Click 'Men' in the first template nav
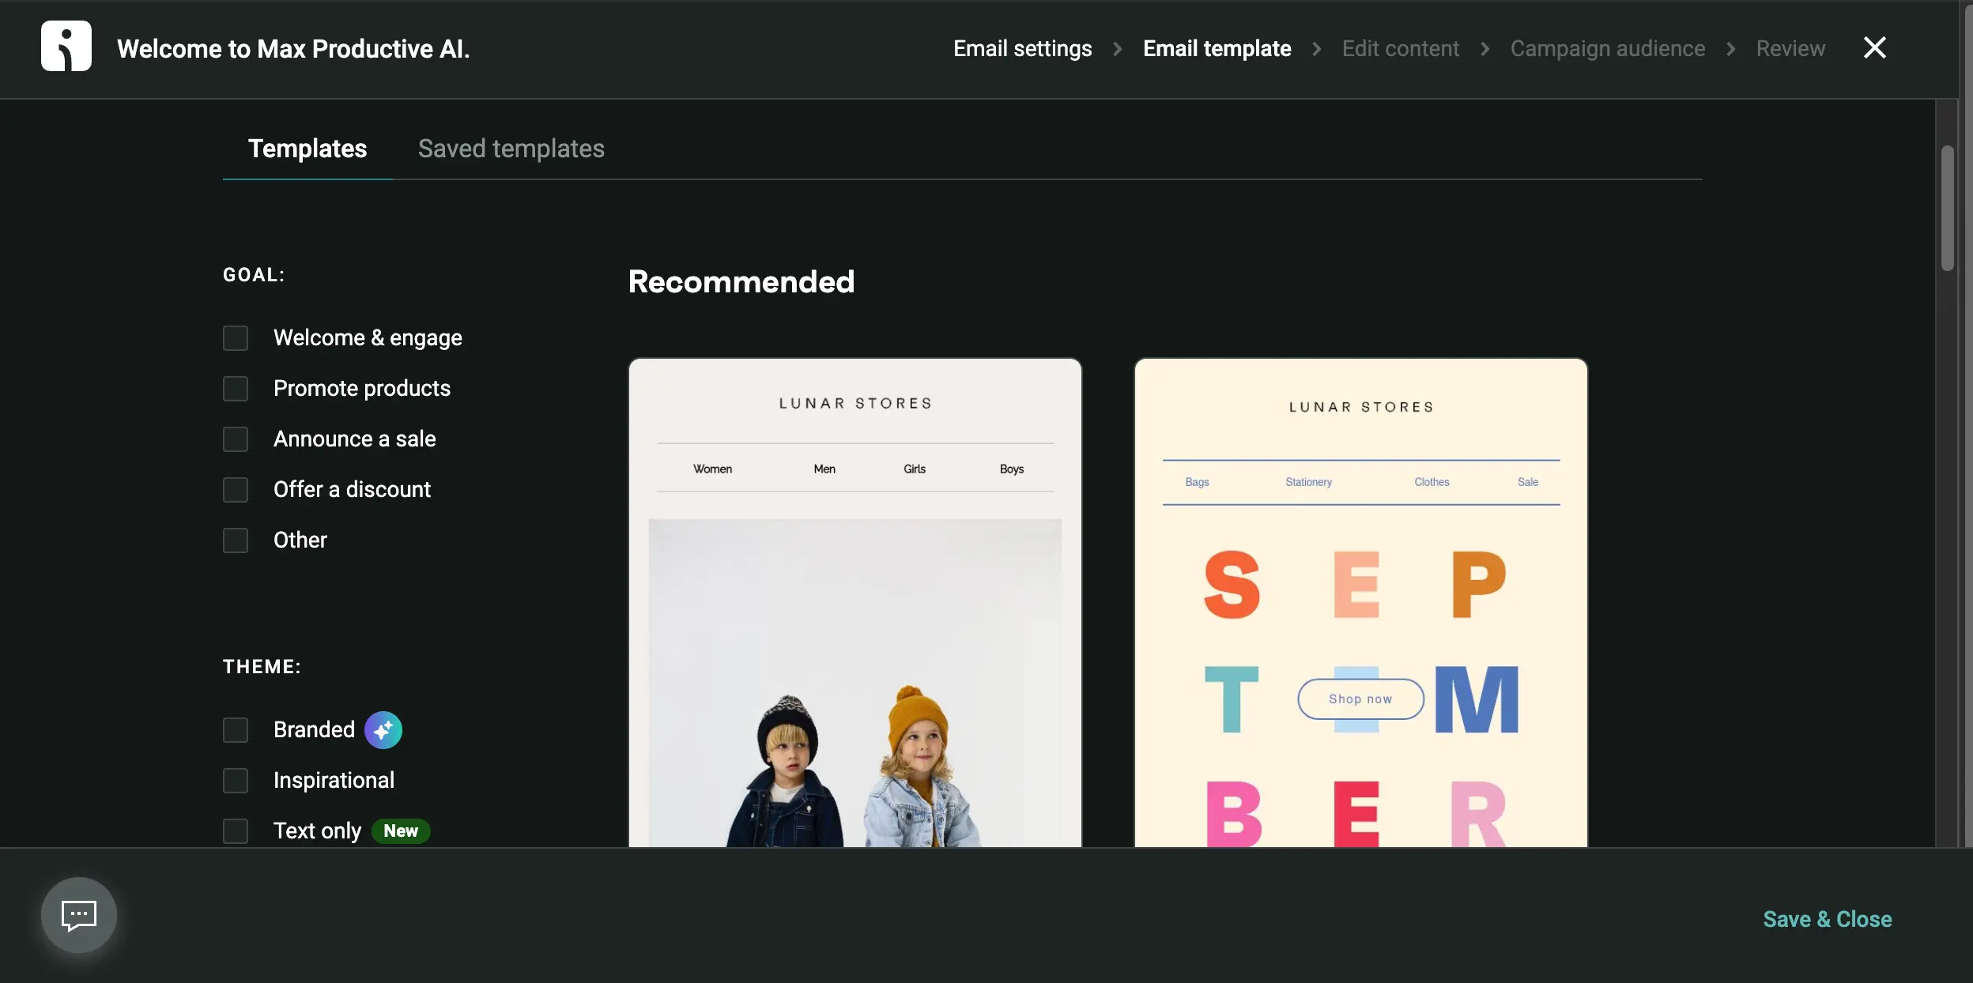The width and height of the screenshot is (1973, 983). coord(824,469)
